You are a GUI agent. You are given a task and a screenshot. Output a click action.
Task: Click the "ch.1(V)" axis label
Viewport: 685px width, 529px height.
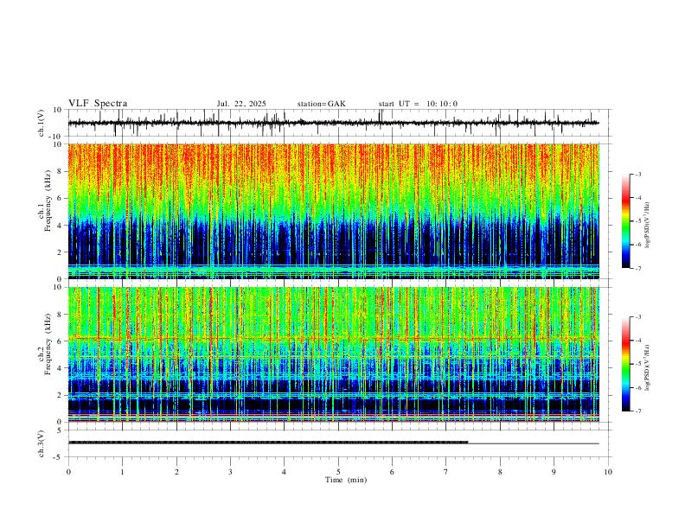(x=42, y=123)
